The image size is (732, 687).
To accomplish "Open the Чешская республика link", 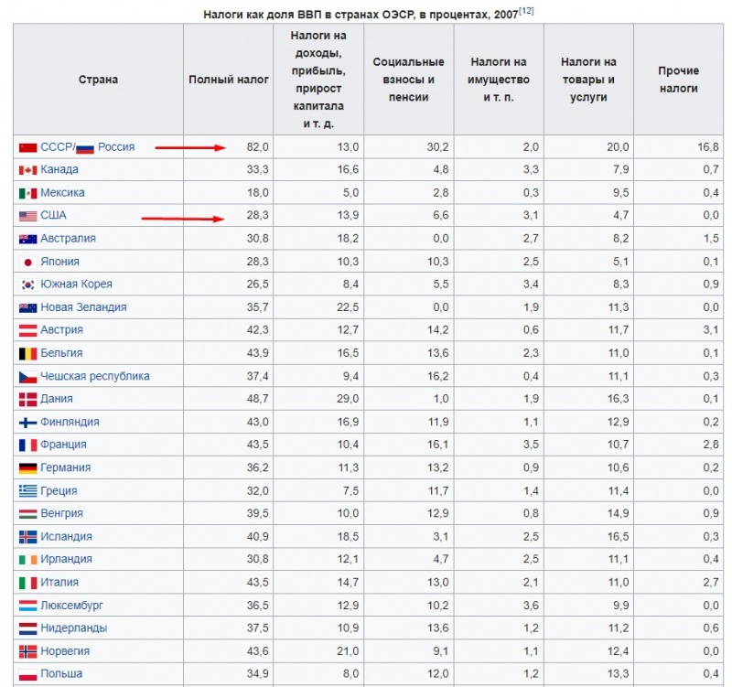I will point(95,376).
